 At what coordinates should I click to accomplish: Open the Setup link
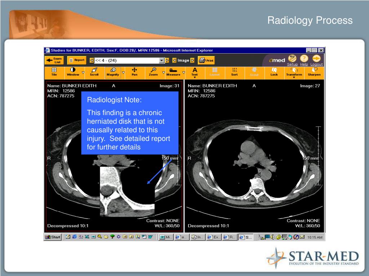coord(292,64)
